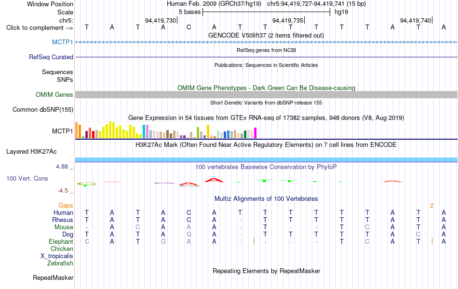
Task: Click the 'RefSeq genes from NCBI' title
Action: (x=267, y=50)
